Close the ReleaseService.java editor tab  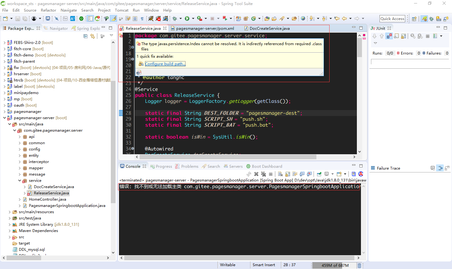(x=165, y=28)
